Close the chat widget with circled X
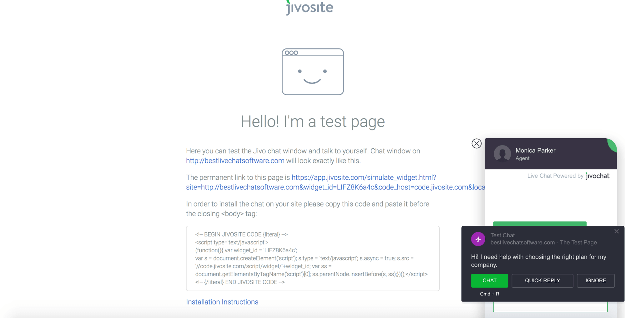The height and width of the screenshot is (318, 625). click(476, 143)
